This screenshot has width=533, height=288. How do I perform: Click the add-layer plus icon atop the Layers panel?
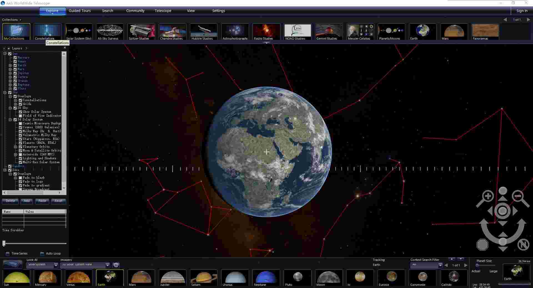point(8,48)
